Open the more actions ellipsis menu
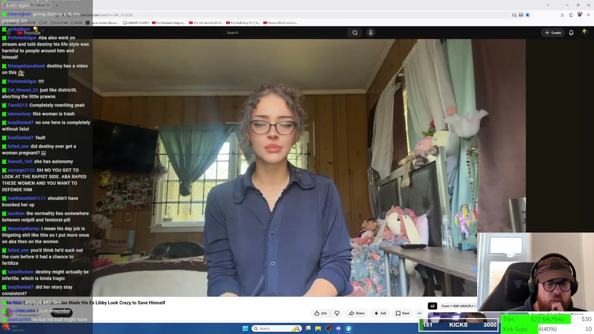594x334 pixels. point(420,313)
